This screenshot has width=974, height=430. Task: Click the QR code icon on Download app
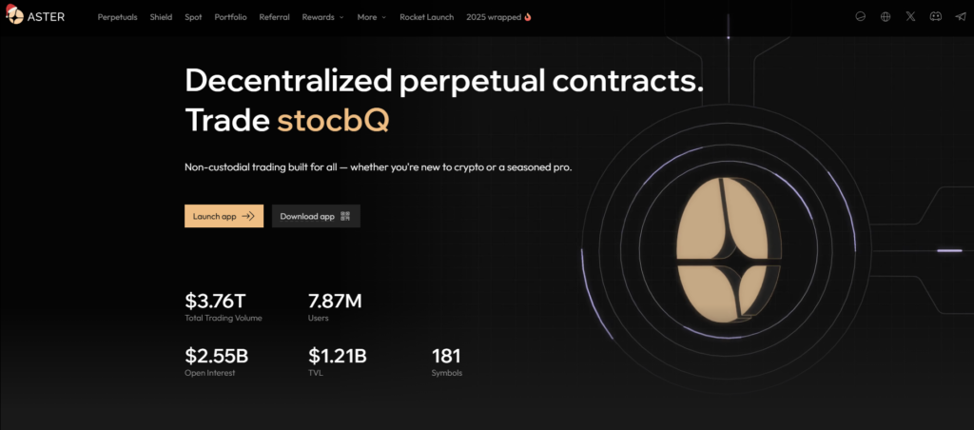[x=345, y=216]
